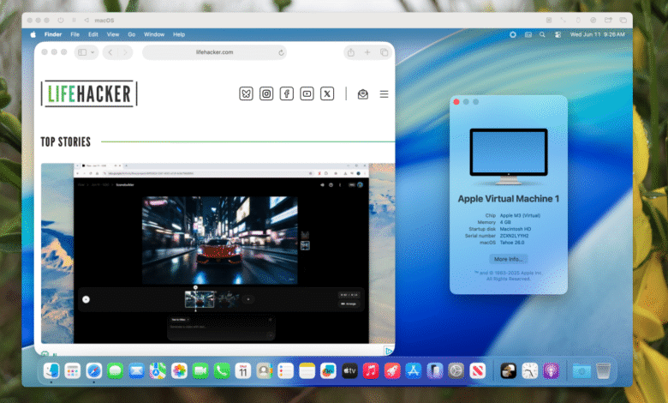Open System Settings gear from the Dock
Screen dimensions: 668x403
(x=456, y=370)
